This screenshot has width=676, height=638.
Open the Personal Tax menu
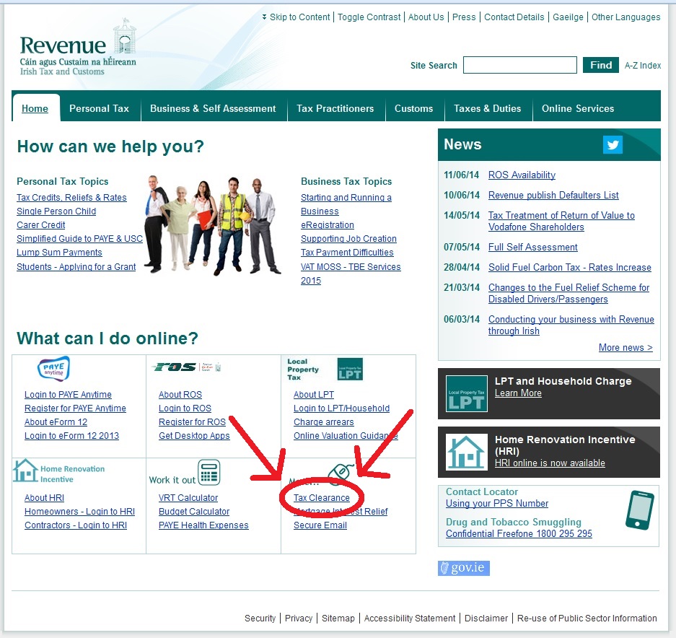99,108
